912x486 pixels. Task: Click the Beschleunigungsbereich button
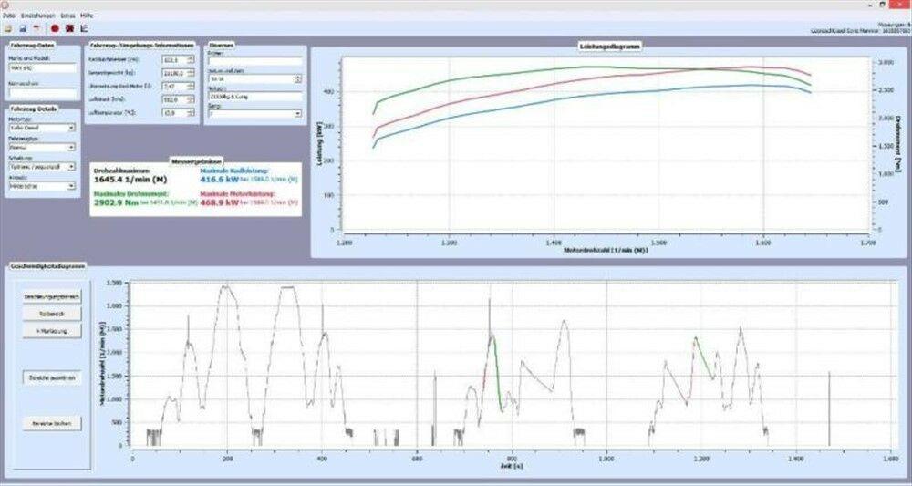coord(52,297)
